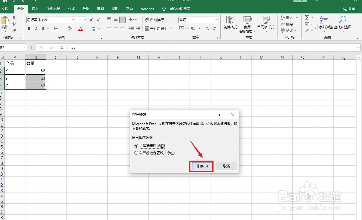Decrease indent in cell
The height and width of the screenshot is (220, 362).
131,29
